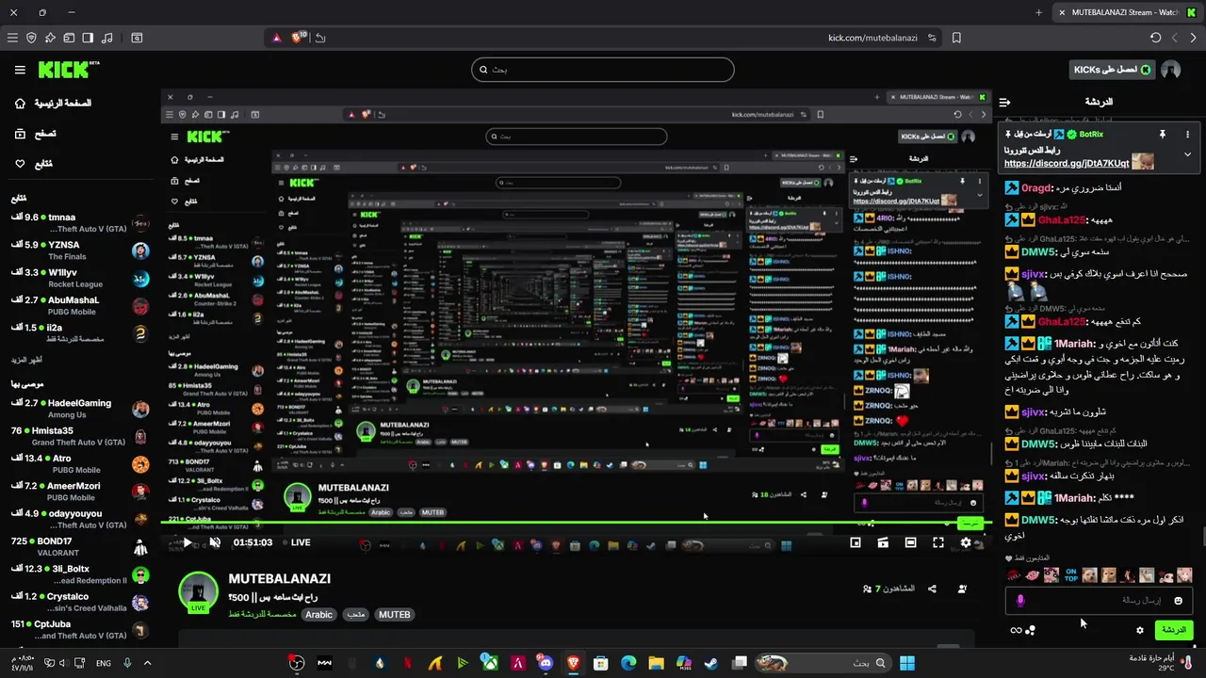The height and width of the screenshot is (678, 1206).
Task: Unmute the stream volume
Action: coord(215,542)
